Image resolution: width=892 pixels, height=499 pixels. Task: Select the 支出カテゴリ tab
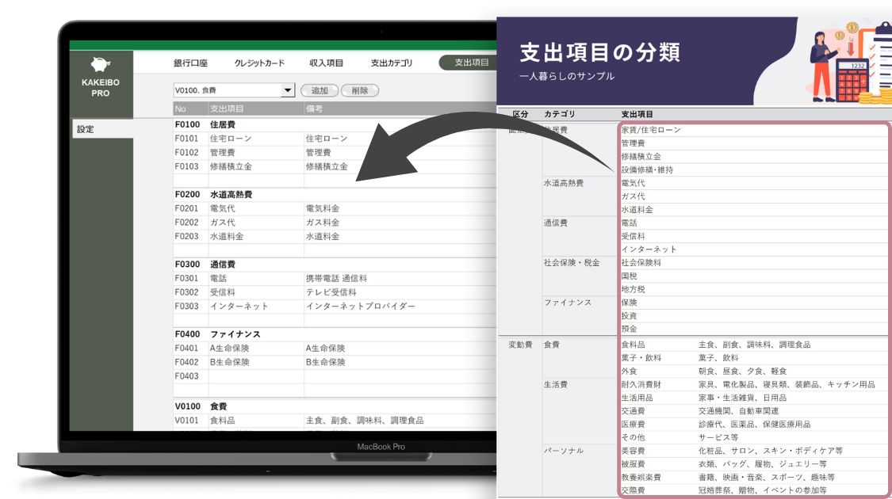(x=392, y=63)
